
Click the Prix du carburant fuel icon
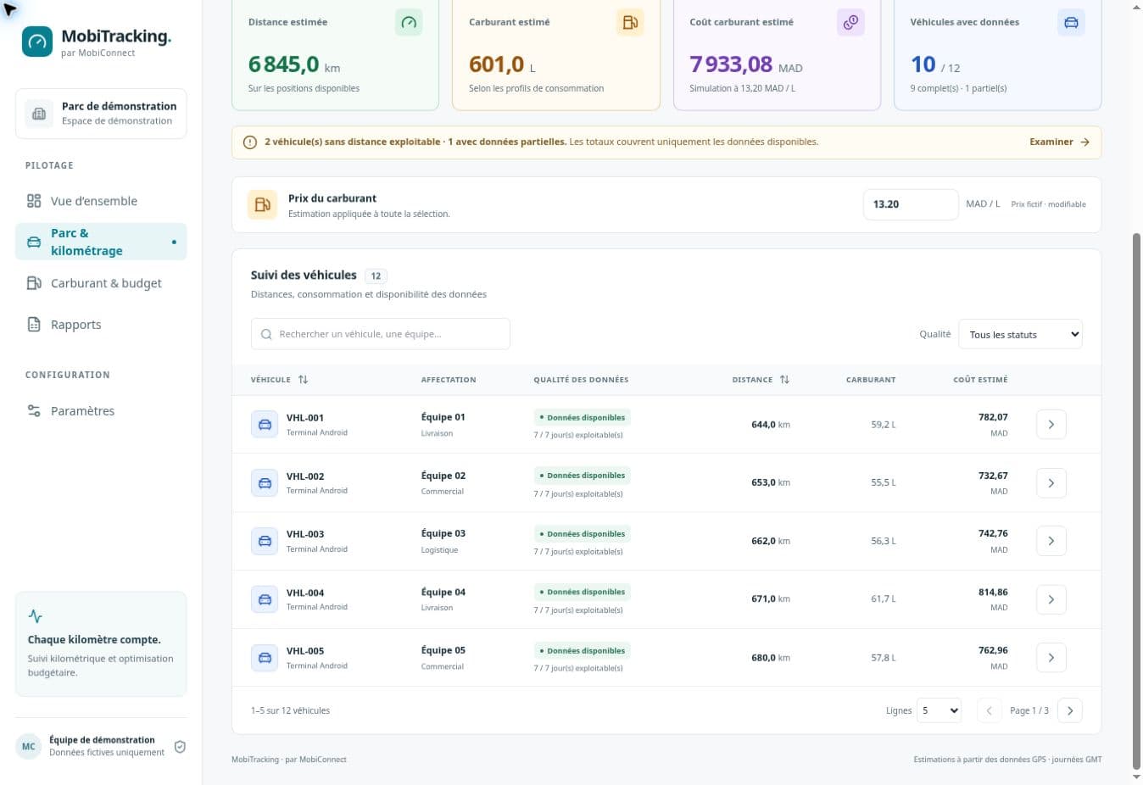click(262, 204)
